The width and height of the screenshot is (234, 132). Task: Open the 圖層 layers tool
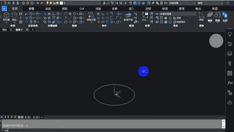coord(210,17)
